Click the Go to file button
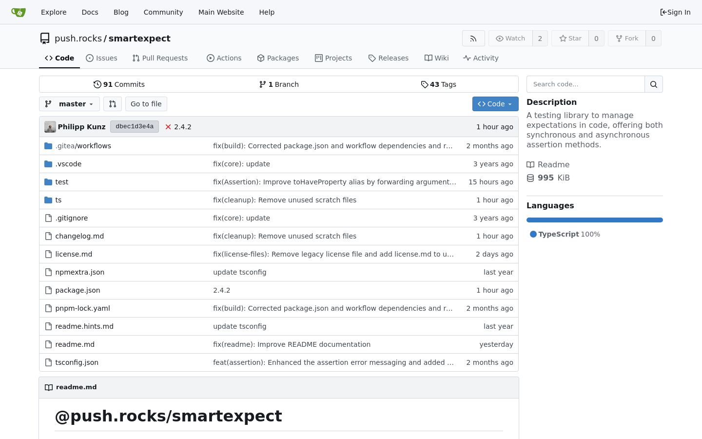Image resolution: width=702 pixels, height=439 pixels. [x=146, y=104]
